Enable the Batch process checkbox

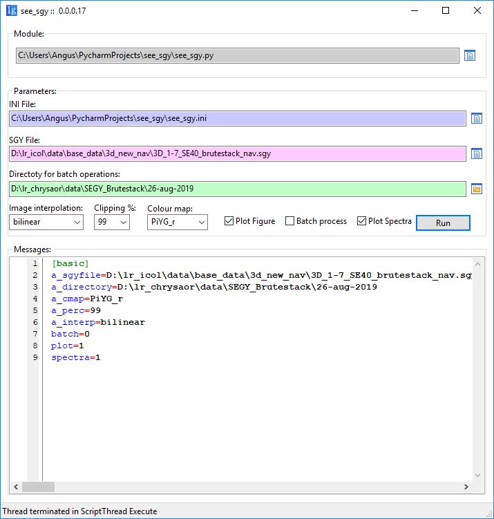tap(290, 221)
